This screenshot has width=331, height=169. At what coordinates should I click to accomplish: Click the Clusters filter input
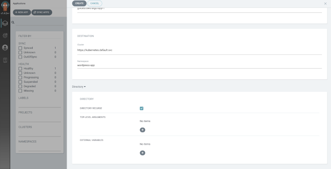pos(39,133)
